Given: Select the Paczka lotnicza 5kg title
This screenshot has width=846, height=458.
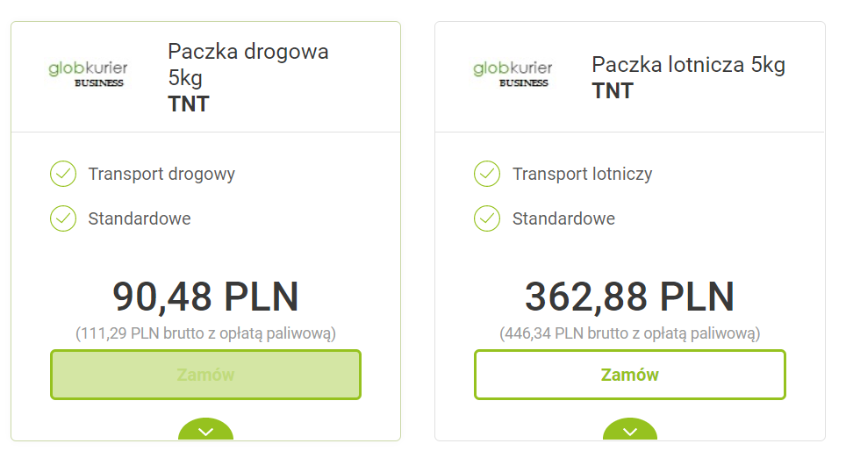Looking at the screenshot, I should (688, 65).
